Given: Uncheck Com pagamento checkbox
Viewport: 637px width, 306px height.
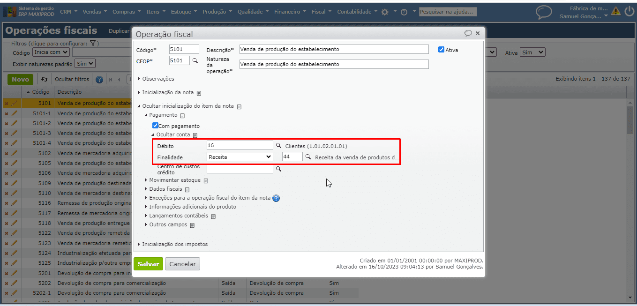Looking at the screenshot, I should click(x=155, y=126).
